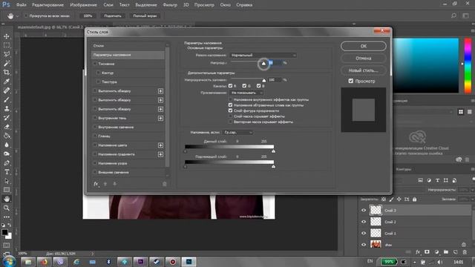Enable the Контур checkbox
Viewport: 475px width, 267px height.
tap(98, 73)
